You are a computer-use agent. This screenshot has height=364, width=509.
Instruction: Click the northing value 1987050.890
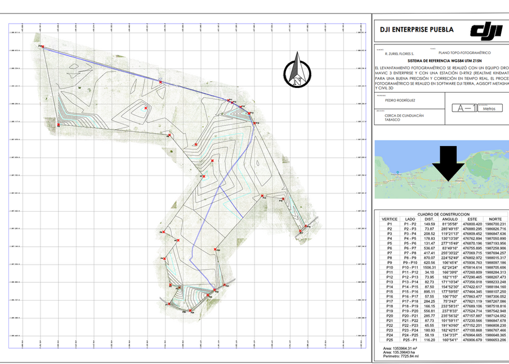pyautogui.click(x=496, y=238)
